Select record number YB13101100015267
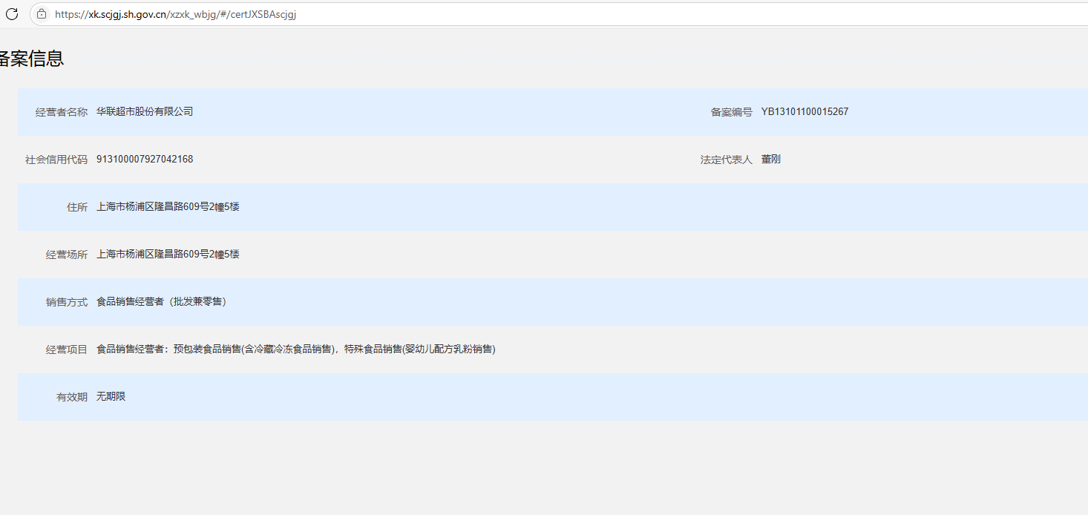 804,111
